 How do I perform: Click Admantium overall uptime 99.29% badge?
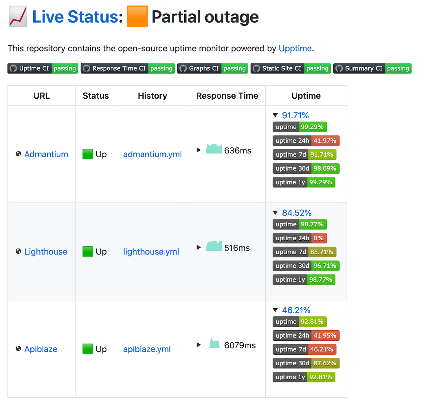(x=300, y=127)
